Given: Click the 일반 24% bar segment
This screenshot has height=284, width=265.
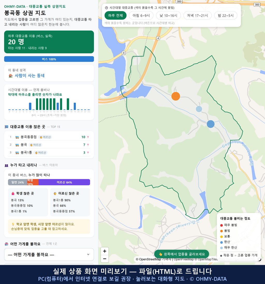Looking at the screenshot, I should (18, 182).
